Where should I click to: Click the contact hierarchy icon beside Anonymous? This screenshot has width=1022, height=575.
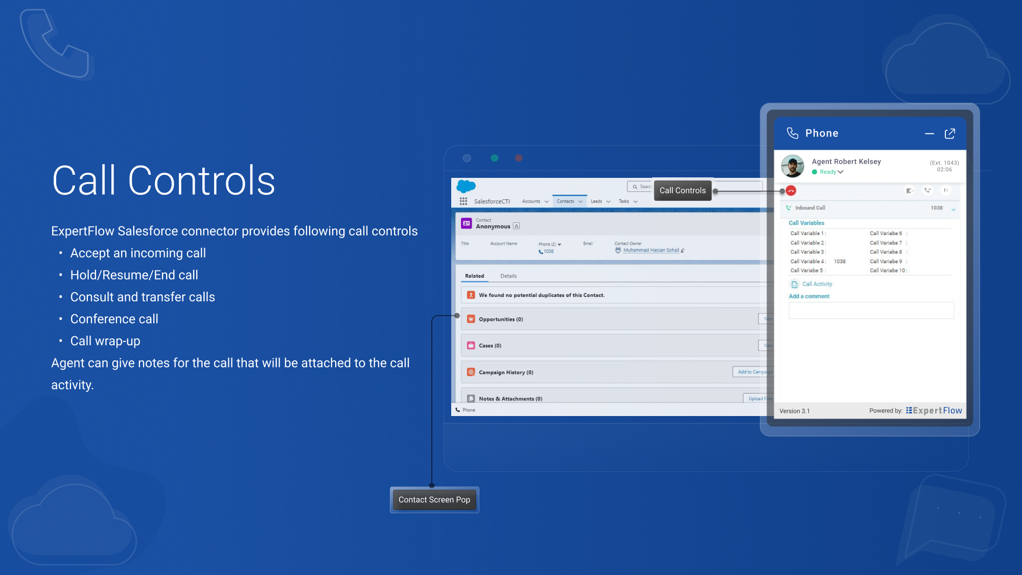[517, 226]
